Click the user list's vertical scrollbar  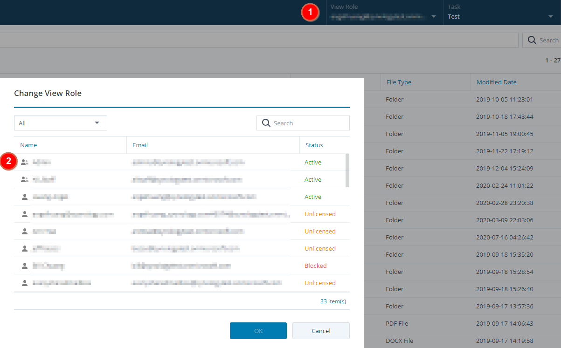click(347, 171)
